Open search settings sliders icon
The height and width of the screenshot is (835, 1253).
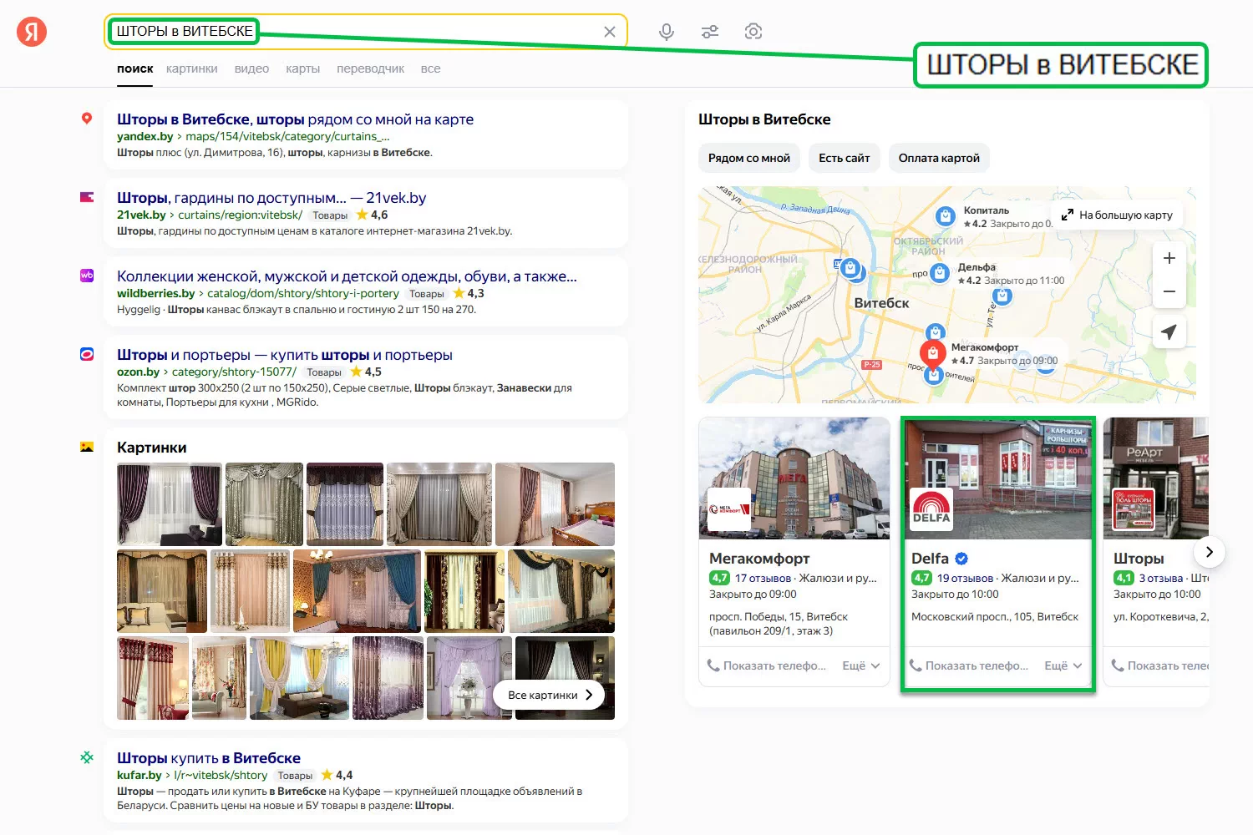709,32
